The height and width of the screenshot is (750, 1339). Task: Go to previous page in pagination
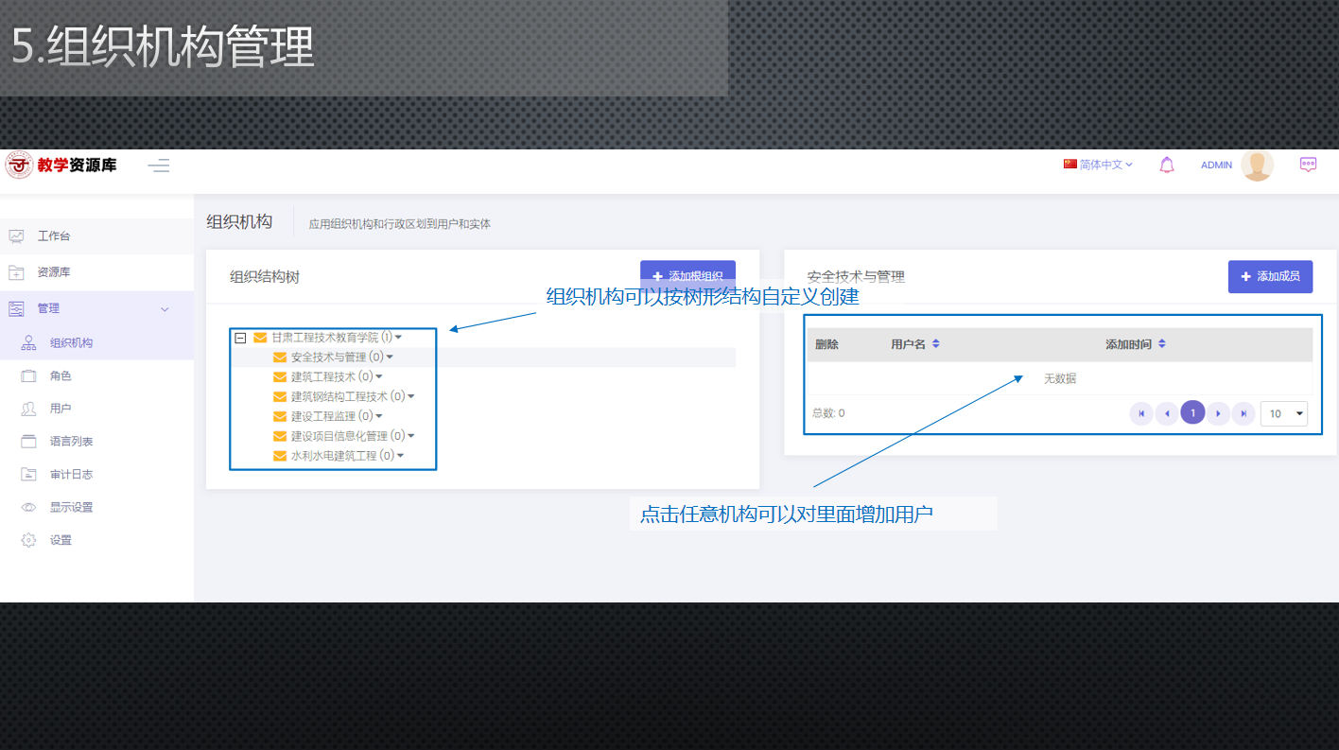(1167, 413)
